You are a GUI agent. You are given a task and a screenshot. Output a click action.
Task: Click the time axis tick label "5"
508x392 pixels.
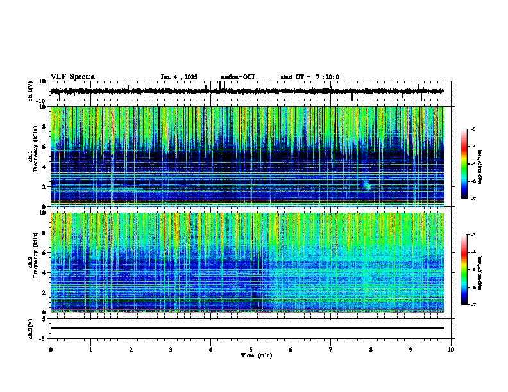coord(251,350)
